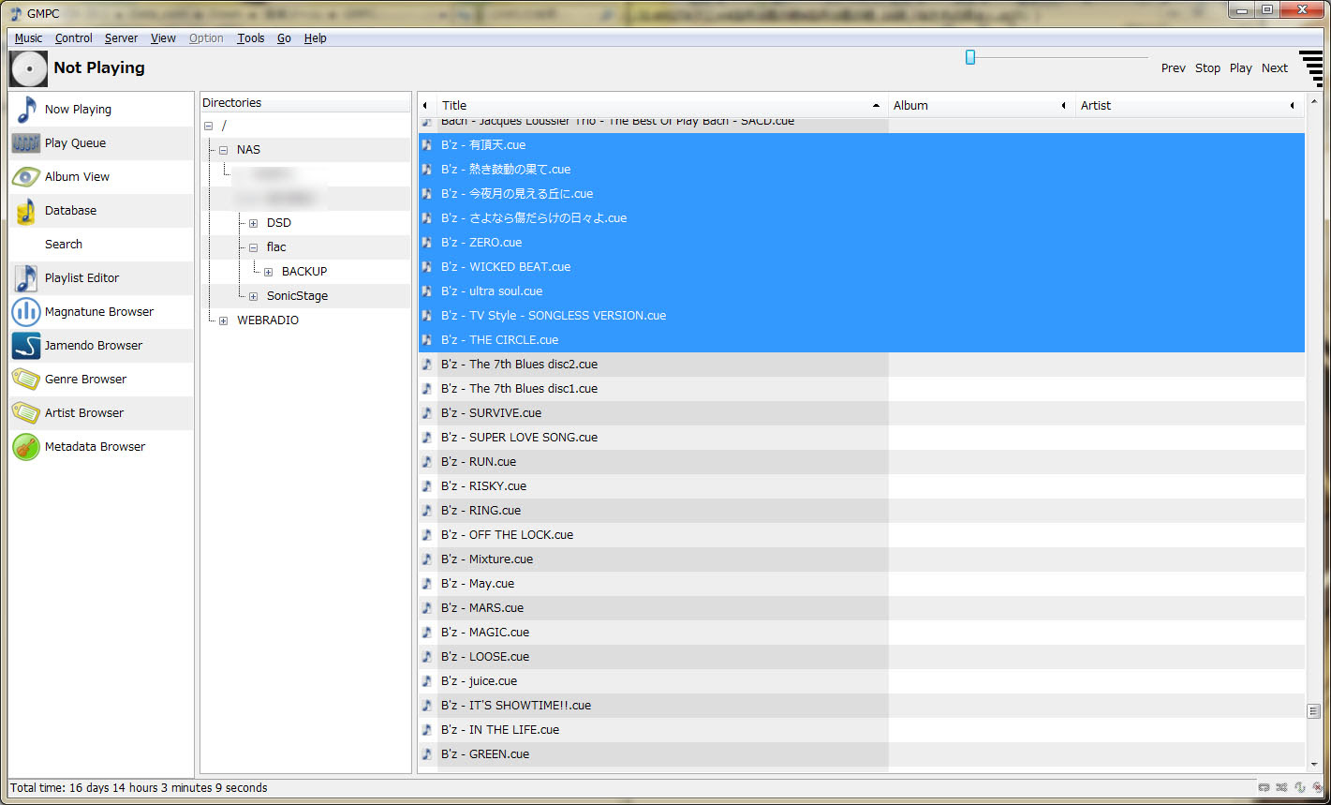Open the Magnatune Browser

point(101,312)
